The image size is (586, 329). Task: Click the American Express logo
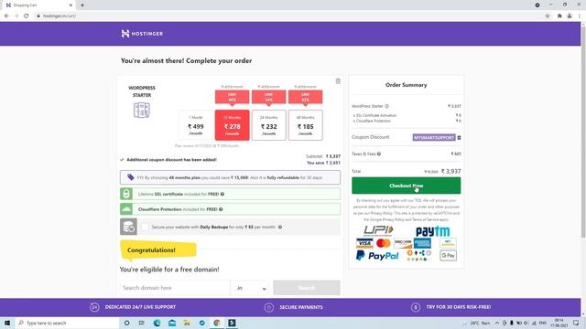tap(422, 244)
